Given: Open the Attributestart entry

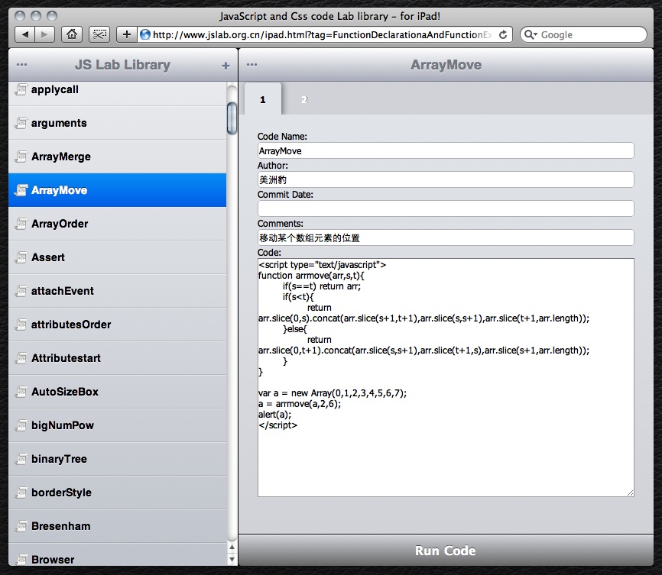Looking at the screenshot, I should pos(118,358).
